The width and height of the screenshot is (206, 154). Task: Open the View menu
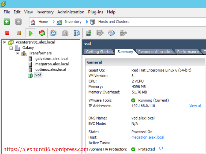(28, 12)
